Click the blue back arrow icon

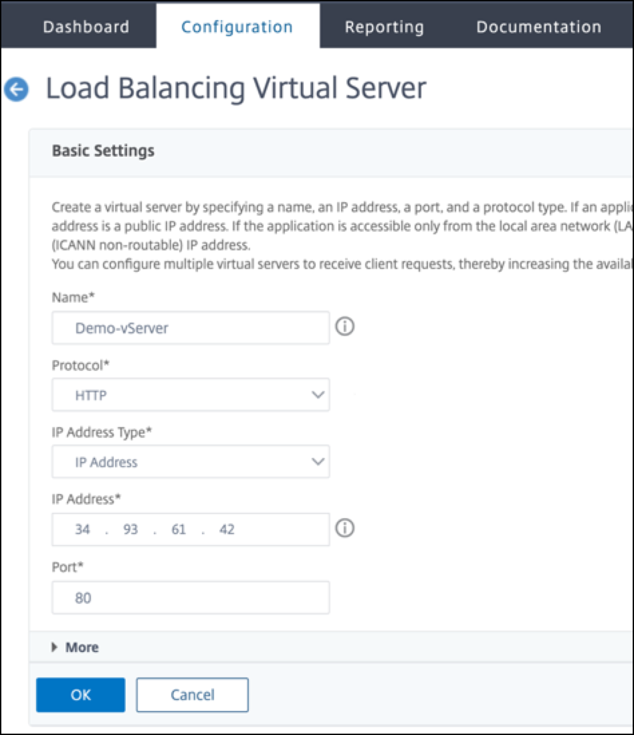click(x=17, y=89)
